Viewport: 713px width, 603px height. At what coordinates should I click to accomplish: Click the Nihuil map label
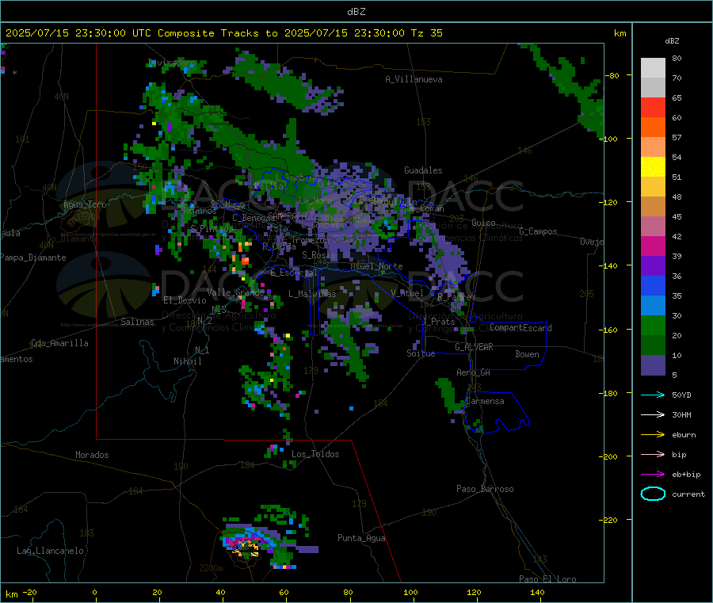(x=187, y=361)
